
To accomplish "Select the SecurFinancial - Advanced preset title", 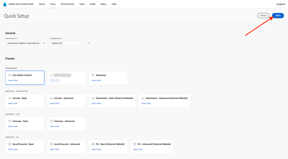I will tap(67, 144).
